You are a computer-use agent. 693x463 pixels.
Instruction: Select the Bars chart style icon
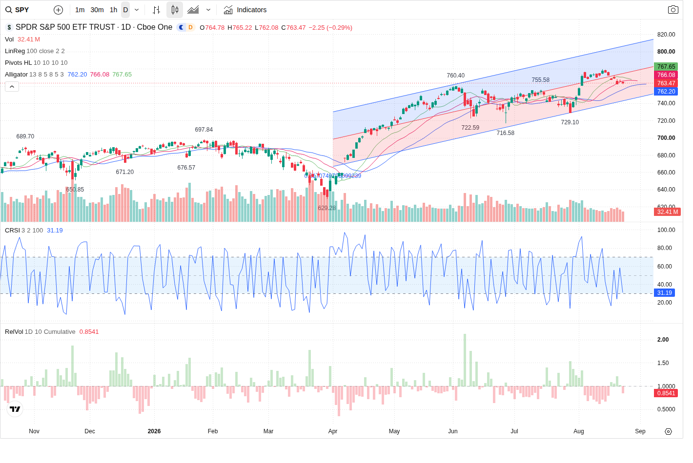point(156,10)
